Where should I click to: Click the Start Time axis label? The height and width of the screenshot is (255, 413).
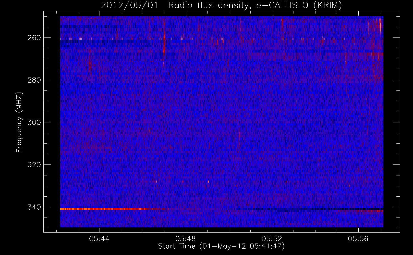[221, 246]
